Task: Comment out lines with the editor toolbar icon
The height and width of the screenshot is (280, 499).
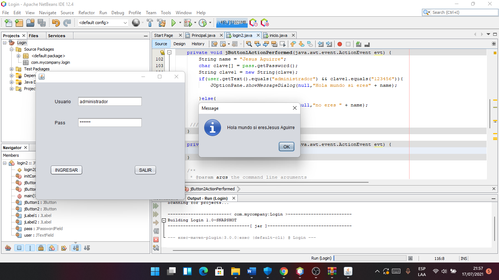Action: coord(358,44)
